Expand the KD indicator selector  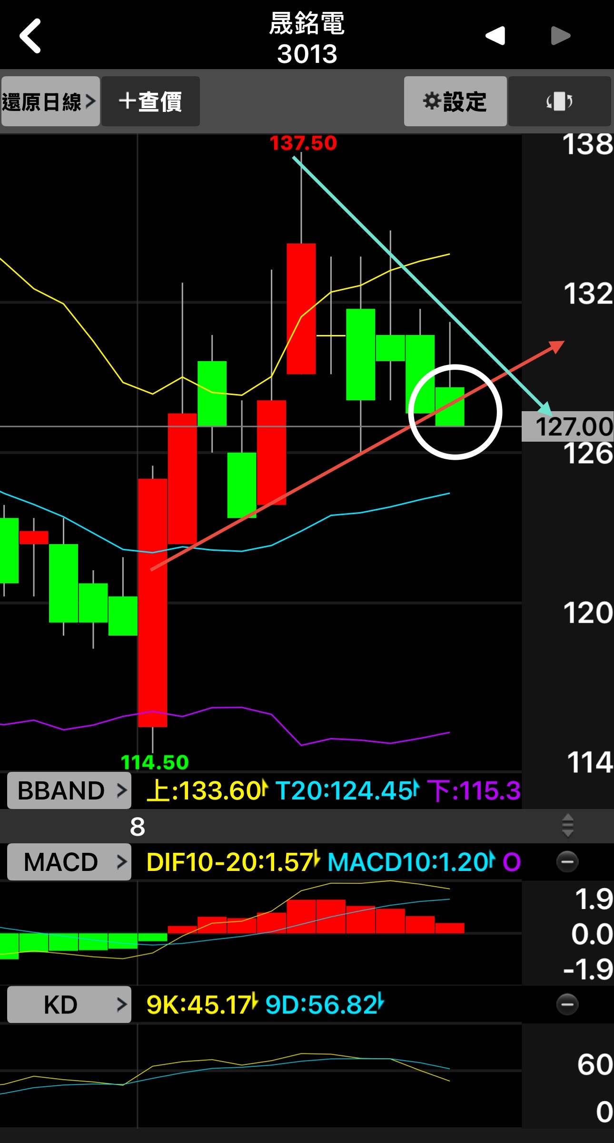[69, 1004]
